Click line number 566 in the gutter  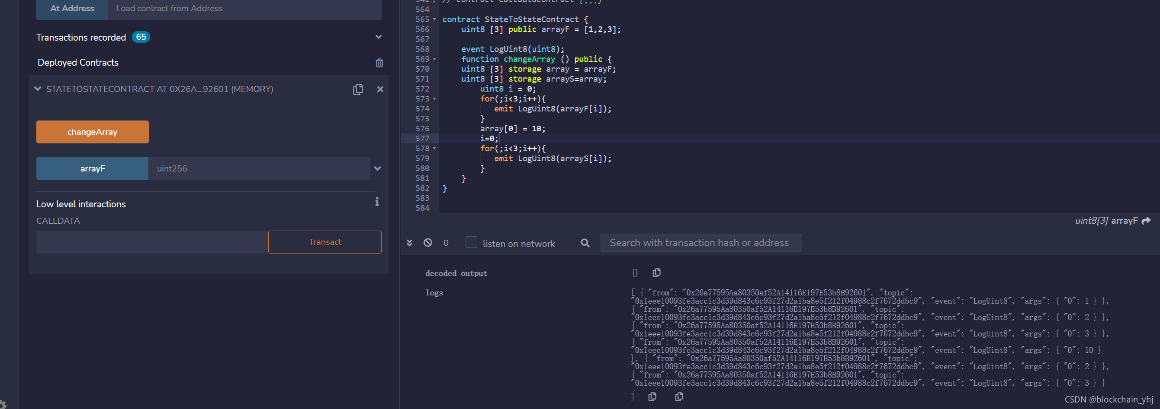click(x=422, y=29)
